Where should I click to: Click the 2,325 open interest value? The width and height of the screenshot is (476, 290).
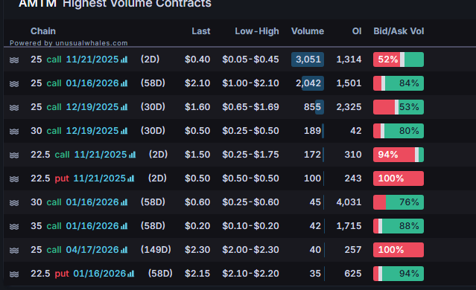[349, 107]
